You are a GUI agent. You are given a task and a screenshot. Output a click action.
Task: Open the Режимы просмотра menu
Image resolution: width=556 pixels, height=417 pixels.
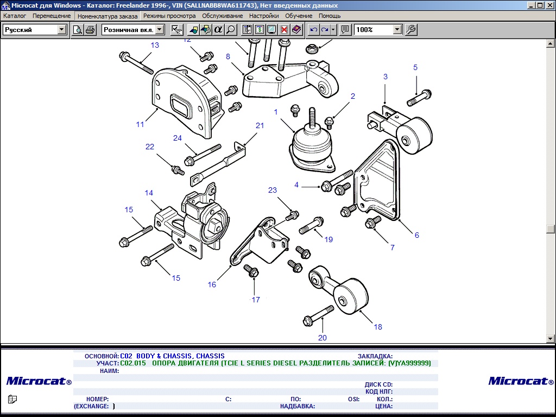(x=169, y=16)
